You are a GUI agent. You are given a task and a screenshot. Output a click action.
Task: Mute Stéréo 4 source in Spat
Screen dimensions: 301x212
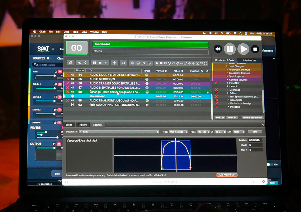pos(60,122)
